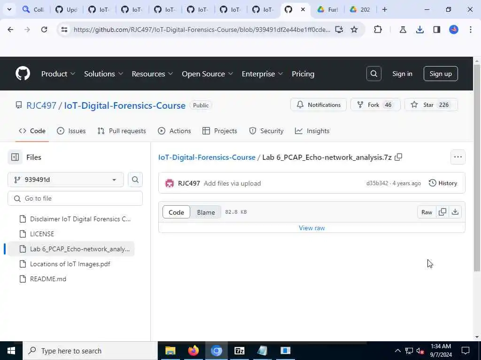Viewport: 481px width, 360px height.
Task: Open File Explorer from taskbar
Action: click(170, 351)
